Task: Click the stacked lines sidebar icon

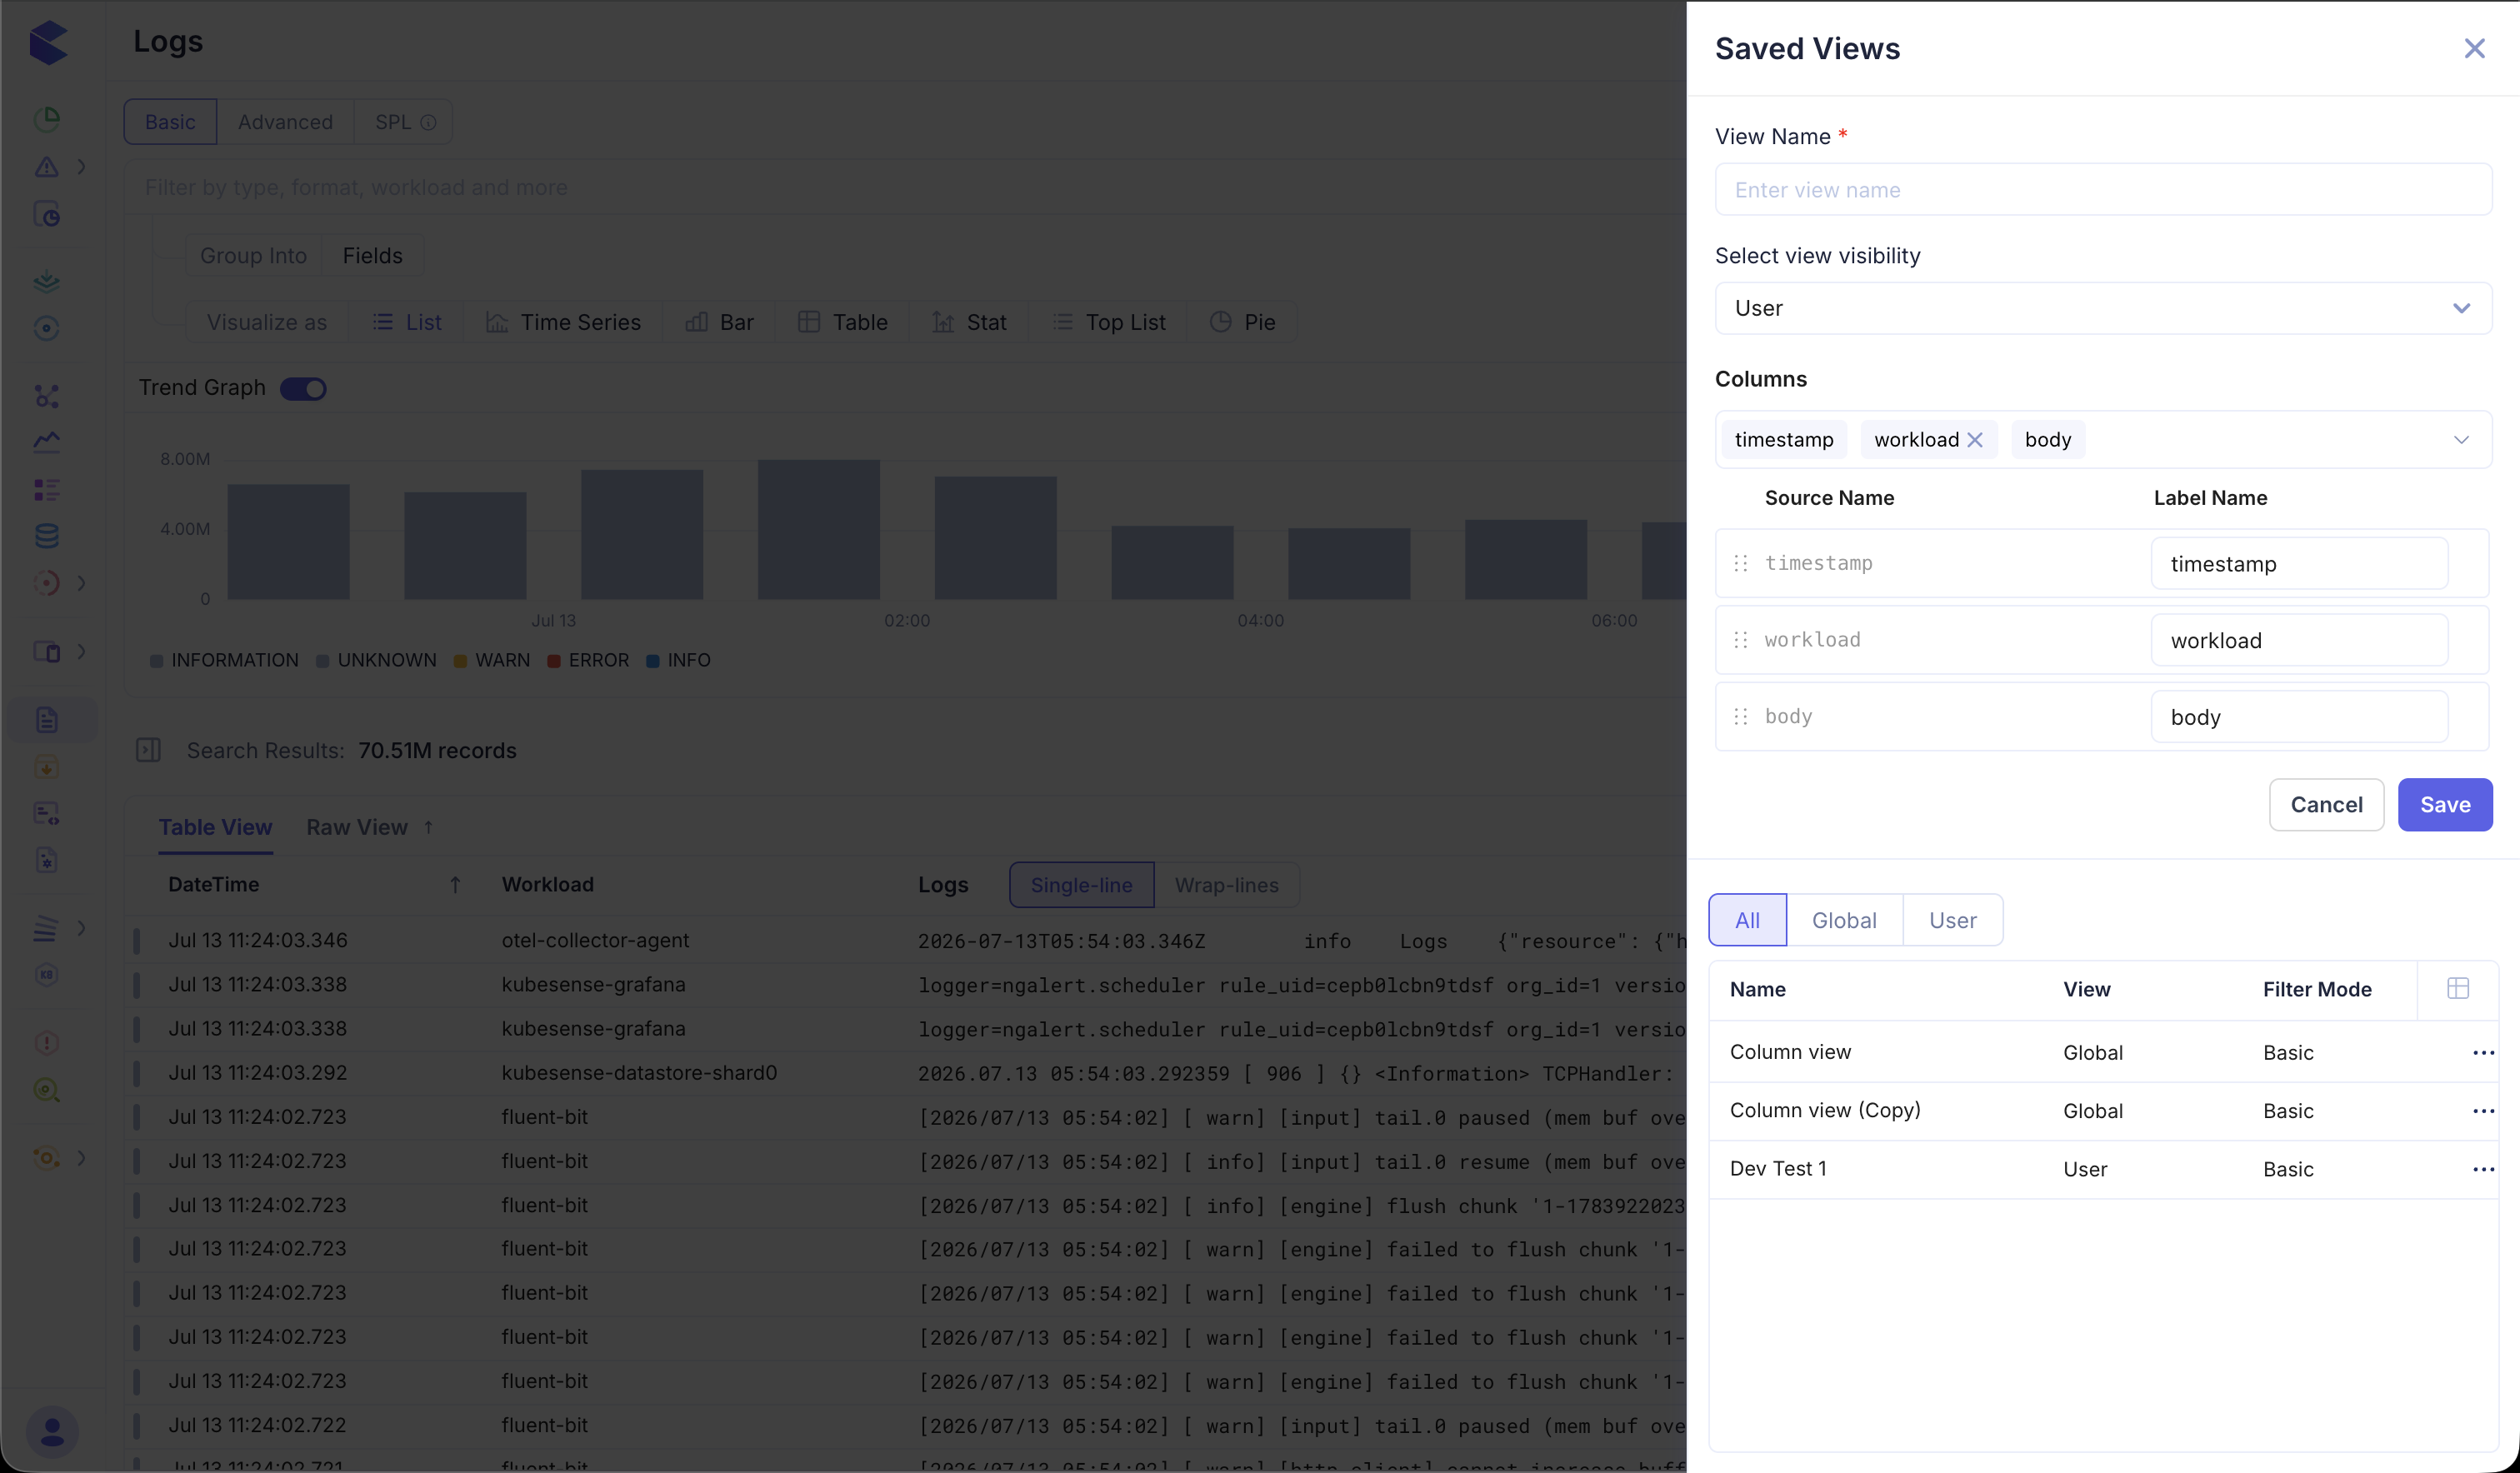Action: pyautogui.click(x=47, y=928)
